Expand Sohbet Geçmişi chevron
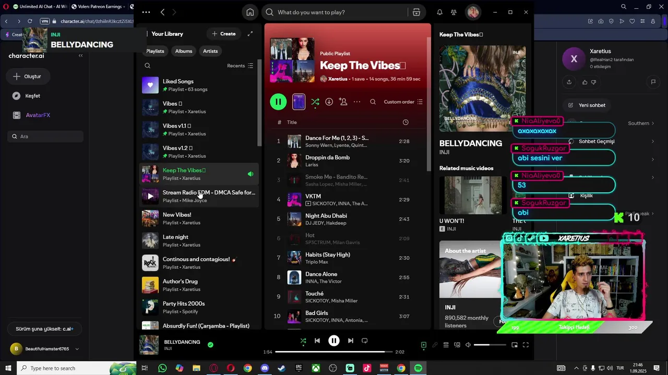 point(653,141)
